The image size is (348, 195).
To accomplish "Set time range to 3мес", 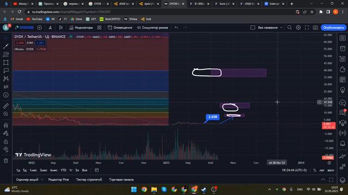I will tap(43, 170).
